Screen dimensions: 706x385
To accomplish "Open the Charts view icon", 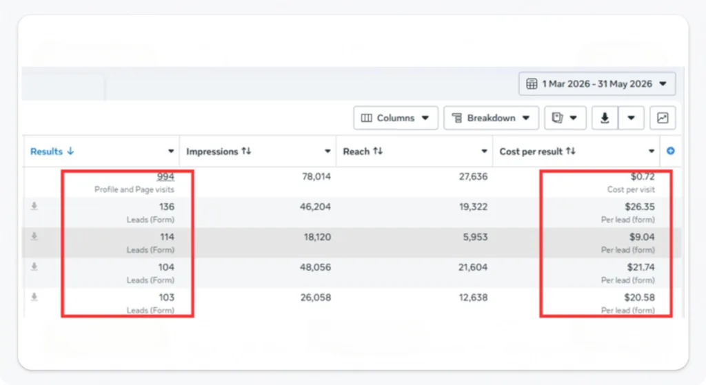I will point(663,118).
